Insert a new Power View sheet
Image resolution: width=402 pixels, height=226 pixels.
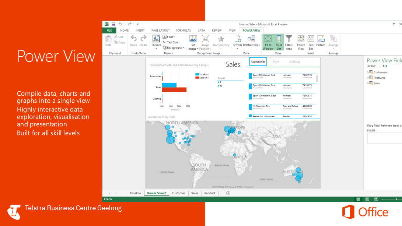(301, 43)
